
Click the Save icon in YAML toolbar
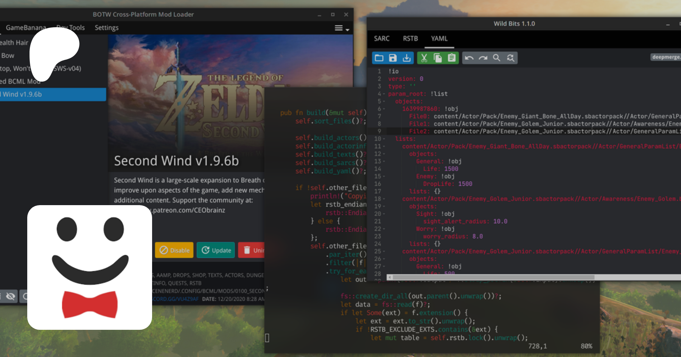[393, 58]
